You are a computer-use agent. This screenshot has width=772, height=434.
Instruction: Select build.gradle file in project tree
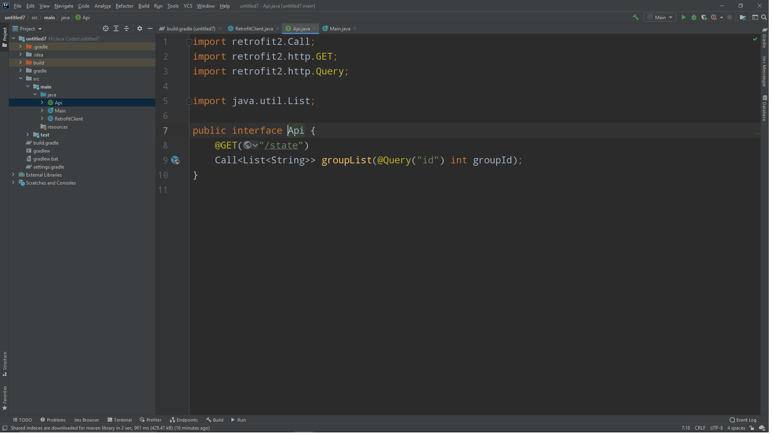tap(46, 143)
